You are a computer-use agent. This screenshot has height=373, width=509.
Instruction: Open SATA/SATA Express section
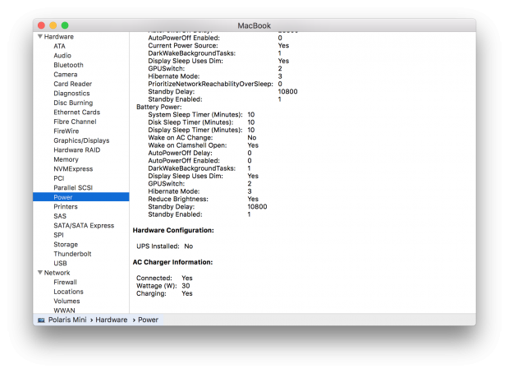point(84,225)
